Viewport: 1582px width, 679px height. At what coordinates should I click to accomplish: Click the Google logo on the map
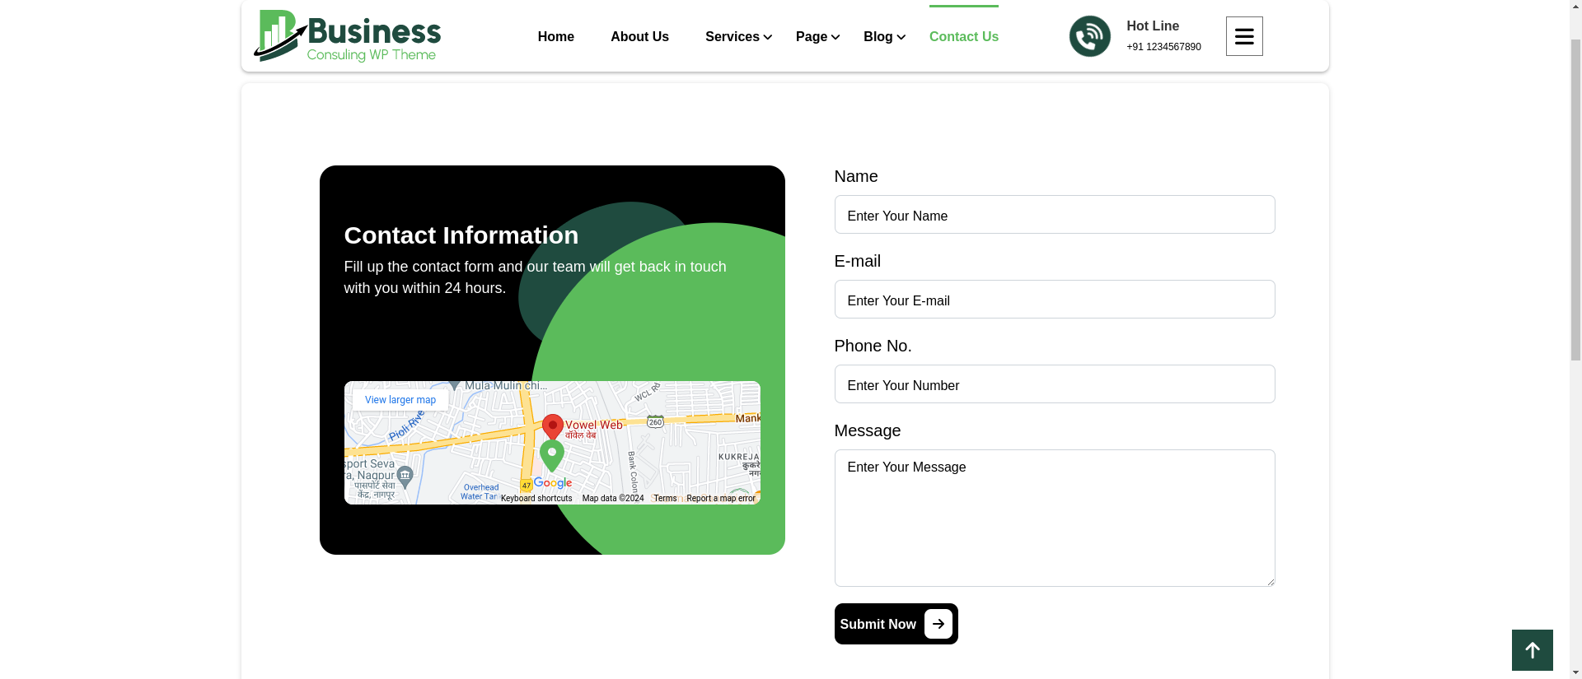pos(552,483)
